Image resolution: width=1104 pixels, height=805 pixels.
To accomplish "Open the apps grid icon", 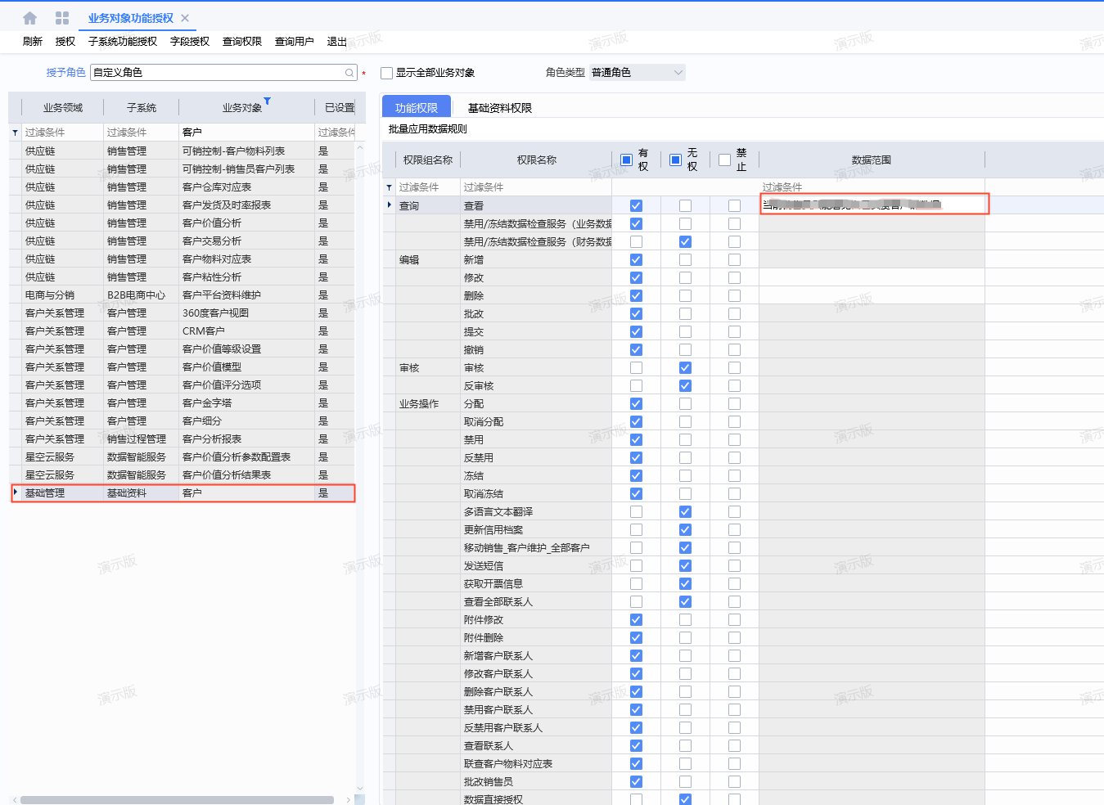I will (62, 18).
